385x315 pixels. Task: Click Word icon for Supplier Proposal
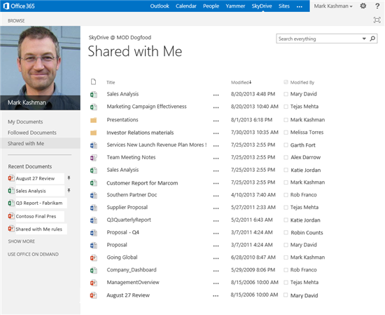(93, 208)
